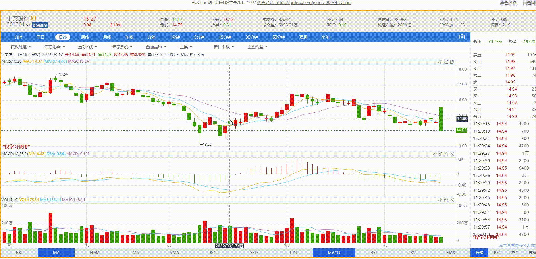Screen dimensions: 536x259
Task: Open MACD parameter settings sliders icon
Action: click(435, 154)
